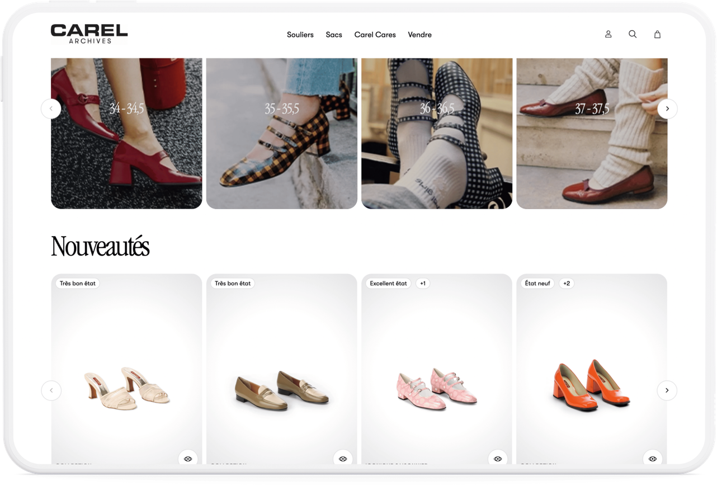The height and width of the screenshot is (486, 717).
Task: Open the Souliers menu
Action: click(300, 35)
